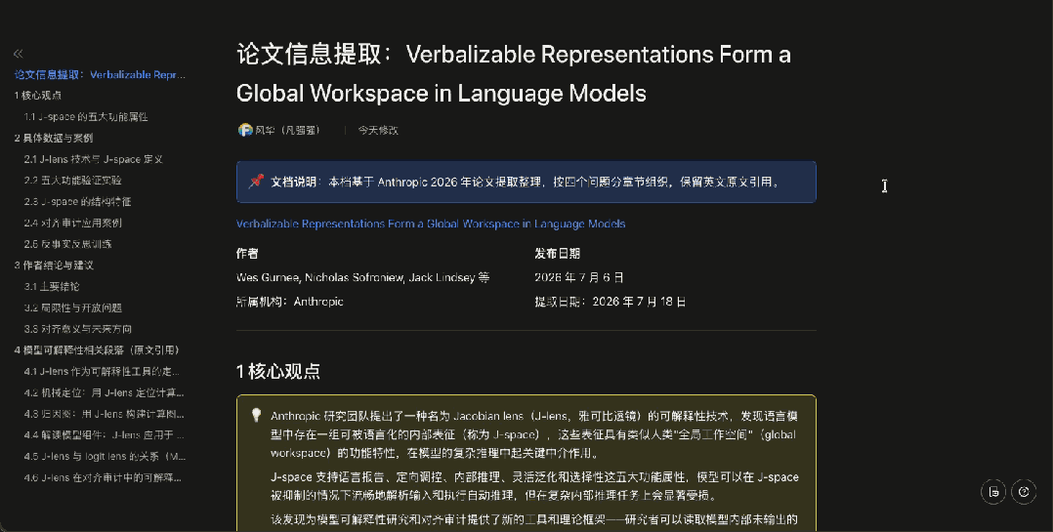Screen dimensions: 1053x532
Task: Click the pushpin icon in the callout
Action: pyautogui.click(x=256, y=182)
